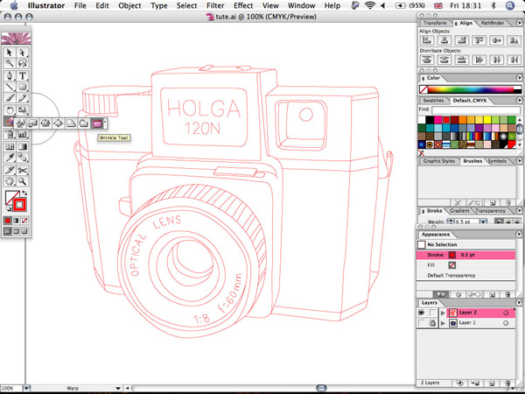Screen dimensions: 525x394
Task: Open the Symbols tab
Action: (x=497, y=161)
